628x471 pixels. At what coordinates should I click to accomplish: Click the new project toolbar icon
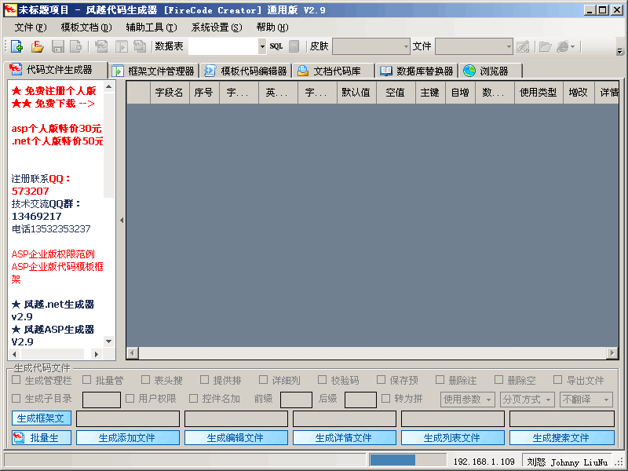pyautogui.click(x=16, y=46)
